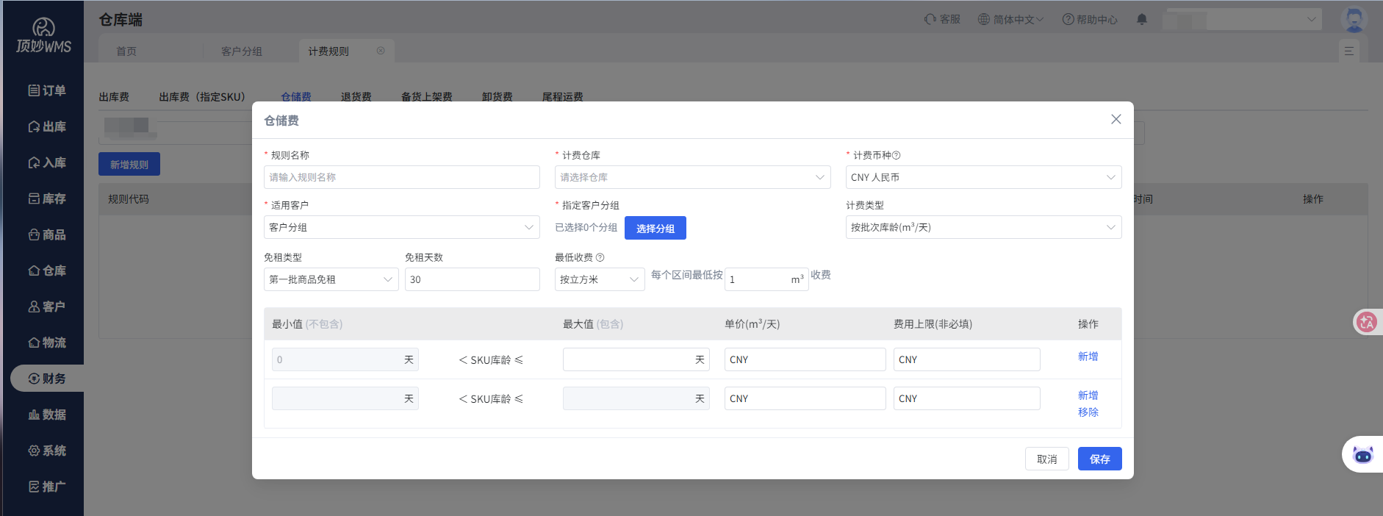
Task: Click 移除 in the second range row
Action: [1088, 412]
